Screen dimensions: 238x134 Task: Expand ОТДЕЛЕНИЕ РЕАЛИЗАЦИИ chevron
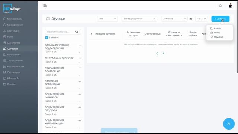pyautogui.click(x=80, y=89)
